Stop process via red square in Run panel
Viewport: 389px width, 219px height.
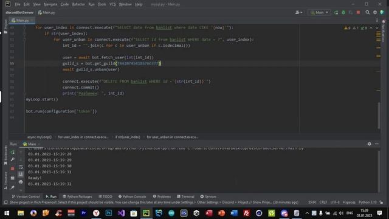coord(12,169)
